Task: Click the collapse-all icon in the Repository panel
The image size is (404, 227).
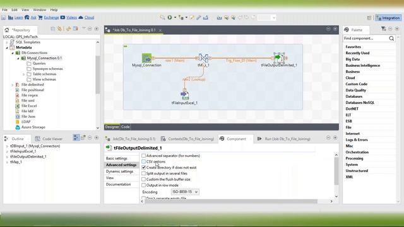Action: [52, 29]
